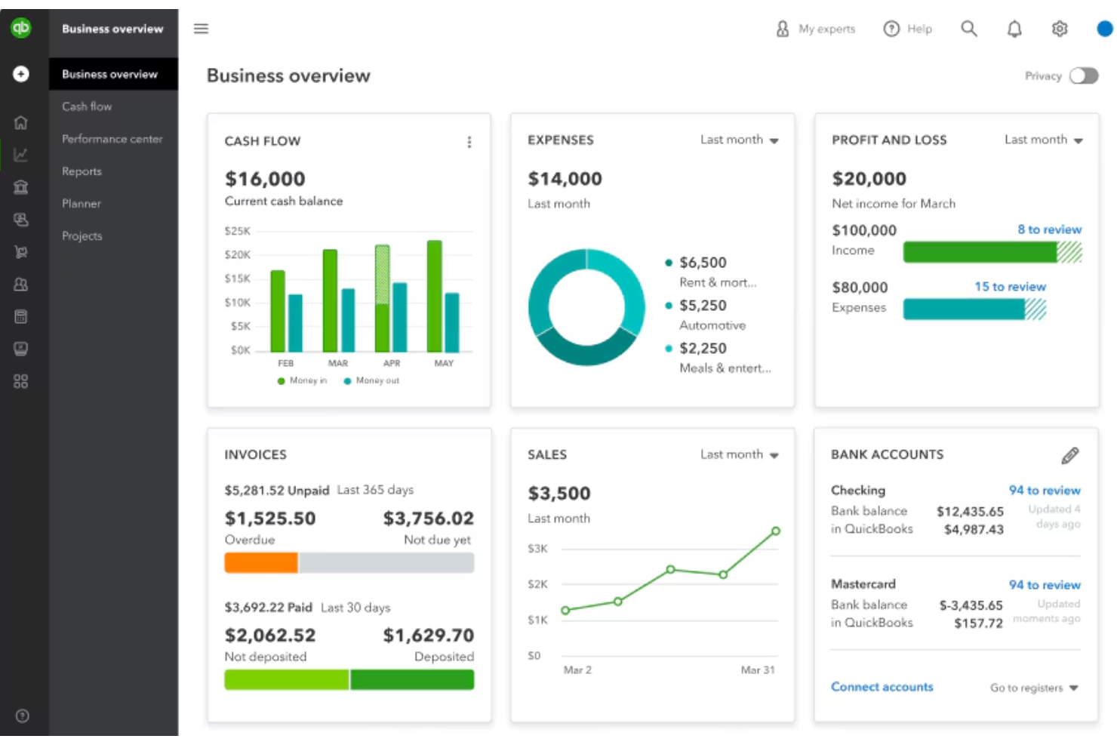
Task: Click the expenses donut chart
Action: (586, 307)
